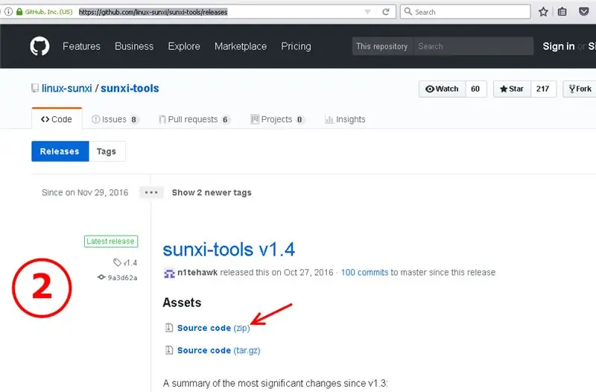Click the 'Since on Nov 29, 2016' text
This screenshot has height=392, width=596.
[85, 193]
